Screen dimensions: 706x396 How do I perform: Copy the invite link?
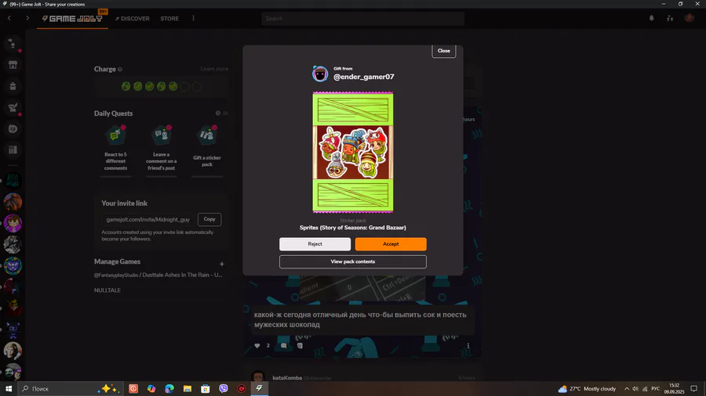tap(209, 219)
